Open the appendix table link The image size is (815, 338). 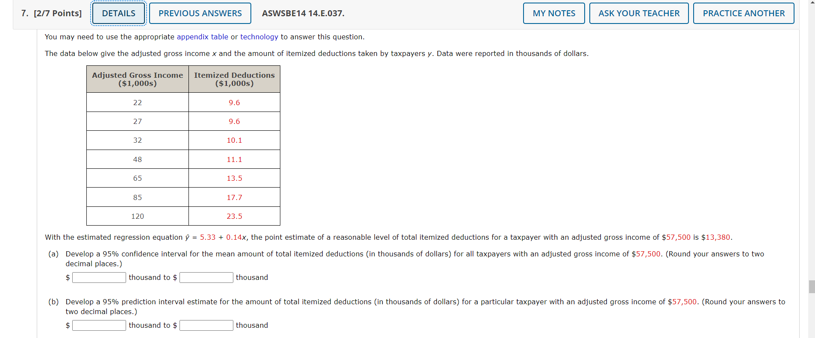click(202, 37)
